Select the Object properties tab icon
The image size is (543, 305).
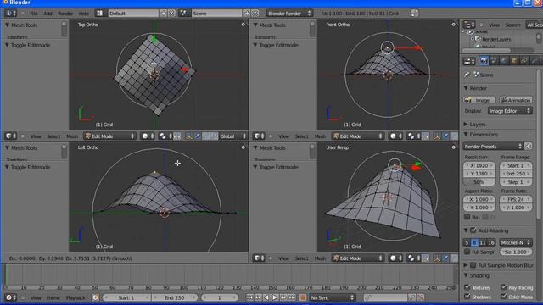[x=514, y=61]
